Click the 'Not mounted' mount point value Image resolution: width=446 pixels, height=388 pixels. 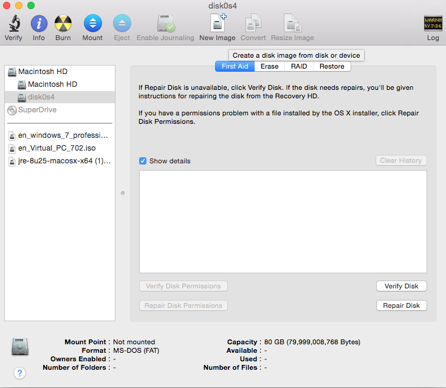134,342
